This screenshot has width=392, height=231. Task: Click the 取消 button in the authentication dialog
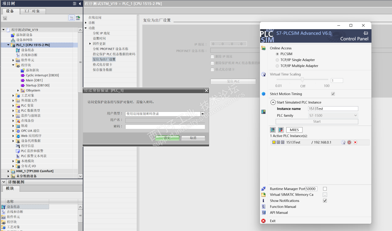193,138
